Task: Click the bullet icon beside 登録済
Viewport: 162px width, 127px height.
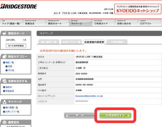Action: click(4, 87)
